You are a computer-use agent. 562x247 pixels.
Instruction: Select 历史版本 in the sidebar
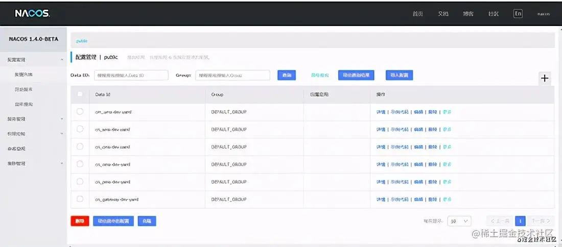[24, 89]
